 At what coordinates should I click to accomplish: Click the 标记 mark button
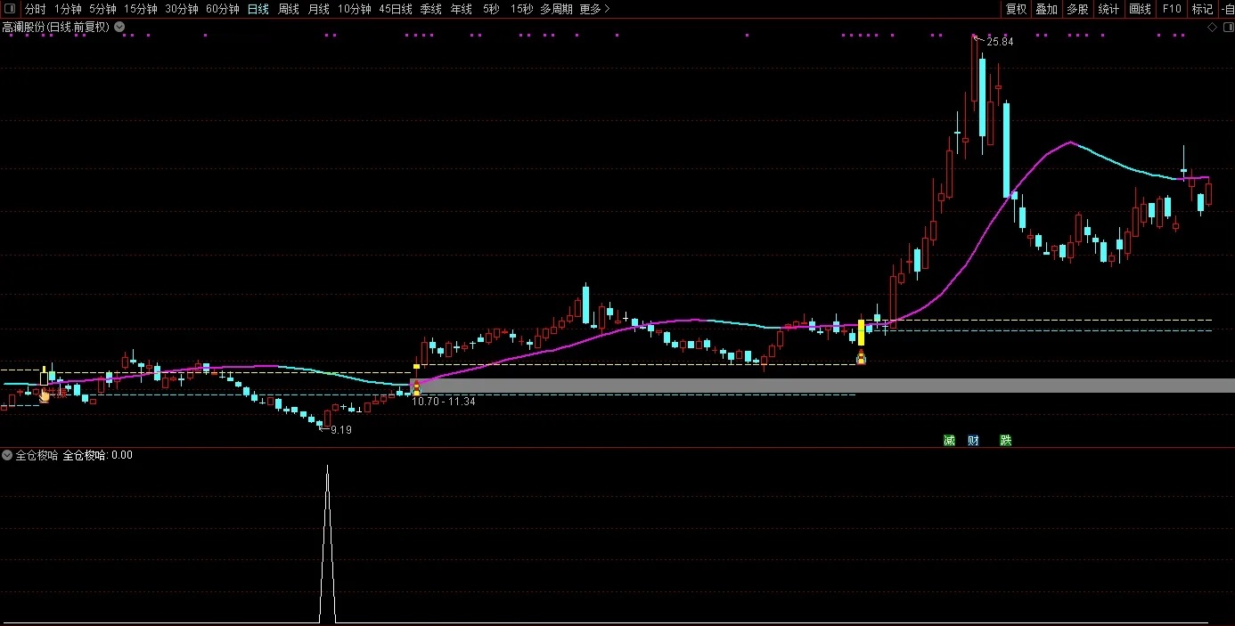click(x=1202, y=9)
